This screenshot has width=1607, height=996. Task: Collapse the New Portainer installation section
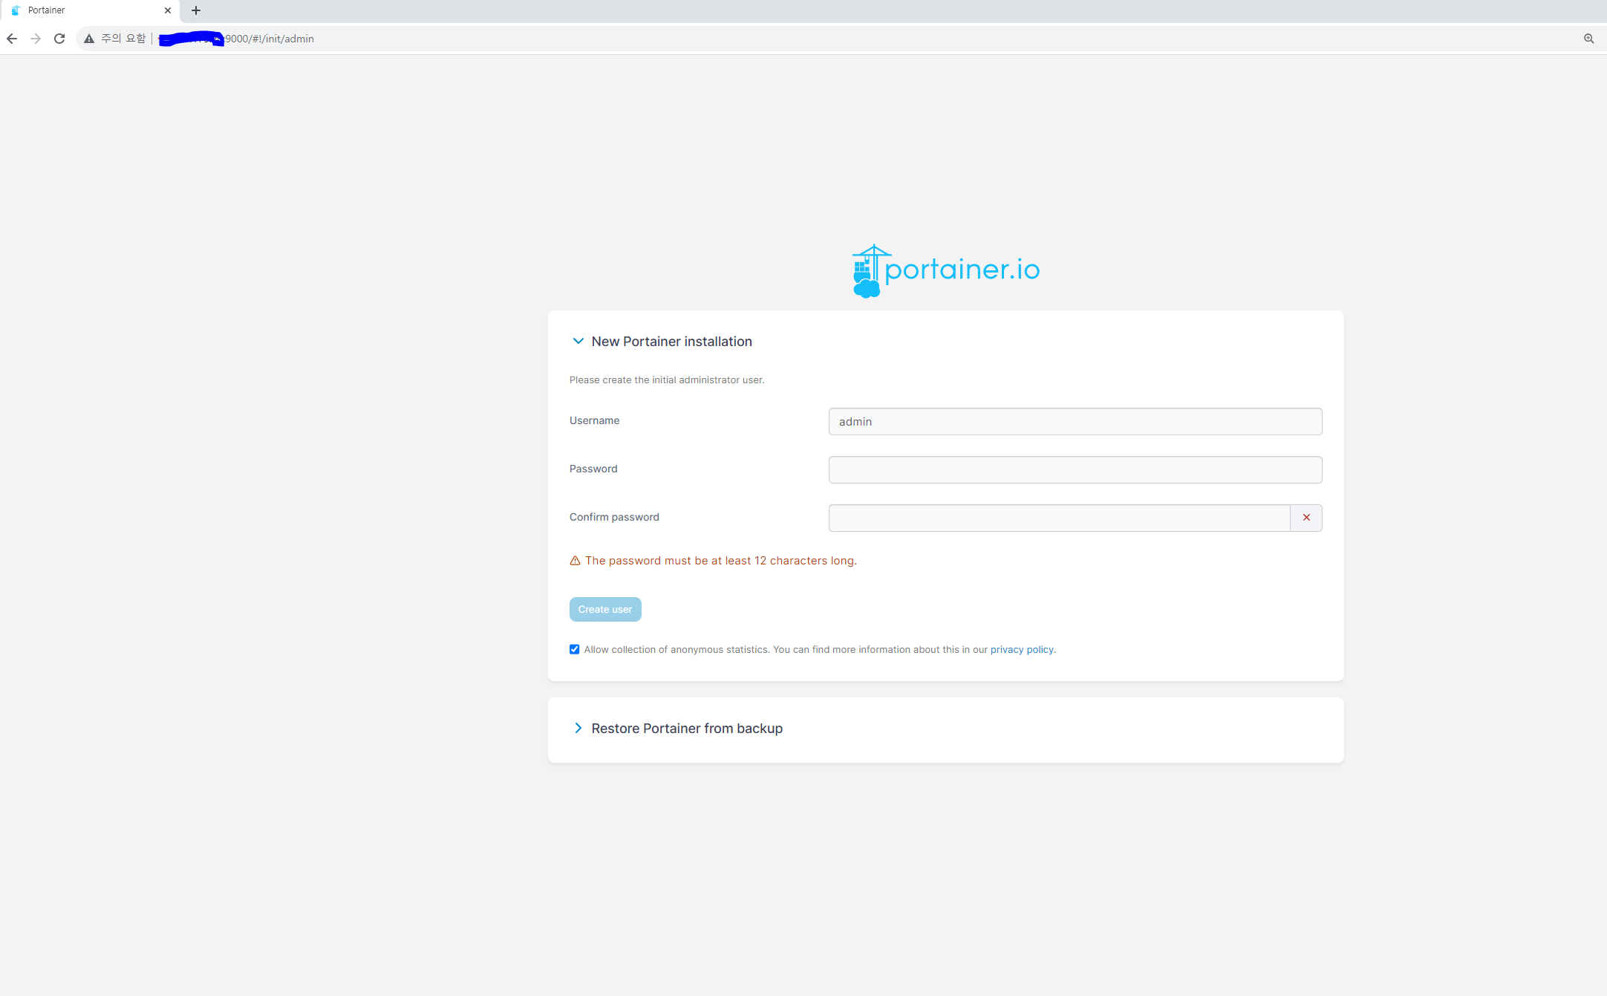coord(578,341)
